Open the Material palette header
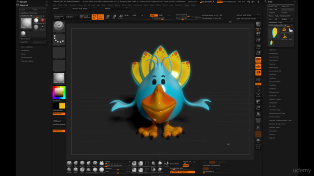Image resolution: width=314 pixels, height=176 pixels. [24, 5]
